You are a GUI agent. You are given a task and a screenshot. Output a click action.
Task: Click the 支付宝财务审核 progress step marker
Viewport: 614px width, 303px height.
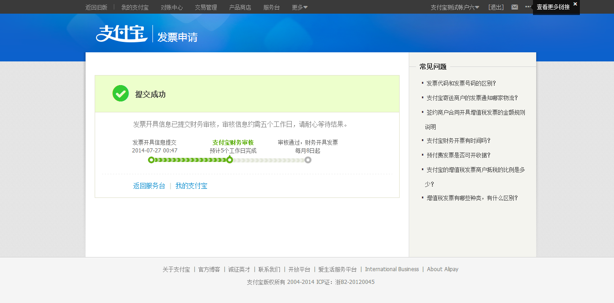[x=230, y=160]
